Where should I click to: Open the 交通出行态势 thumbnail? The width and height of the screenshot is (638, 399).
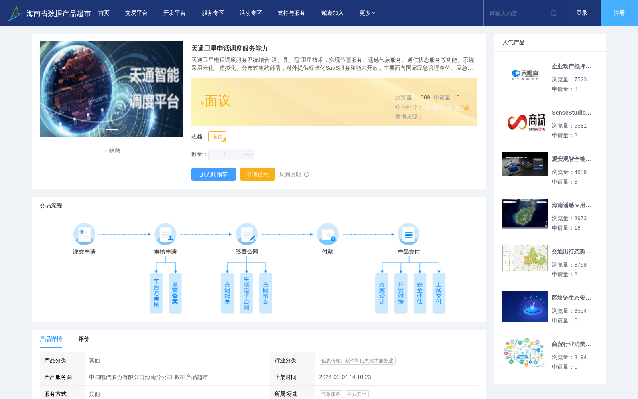click(x=525, y=258)
